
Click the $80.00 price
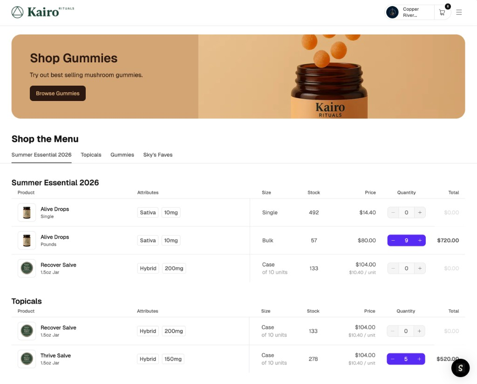(367, 241)
